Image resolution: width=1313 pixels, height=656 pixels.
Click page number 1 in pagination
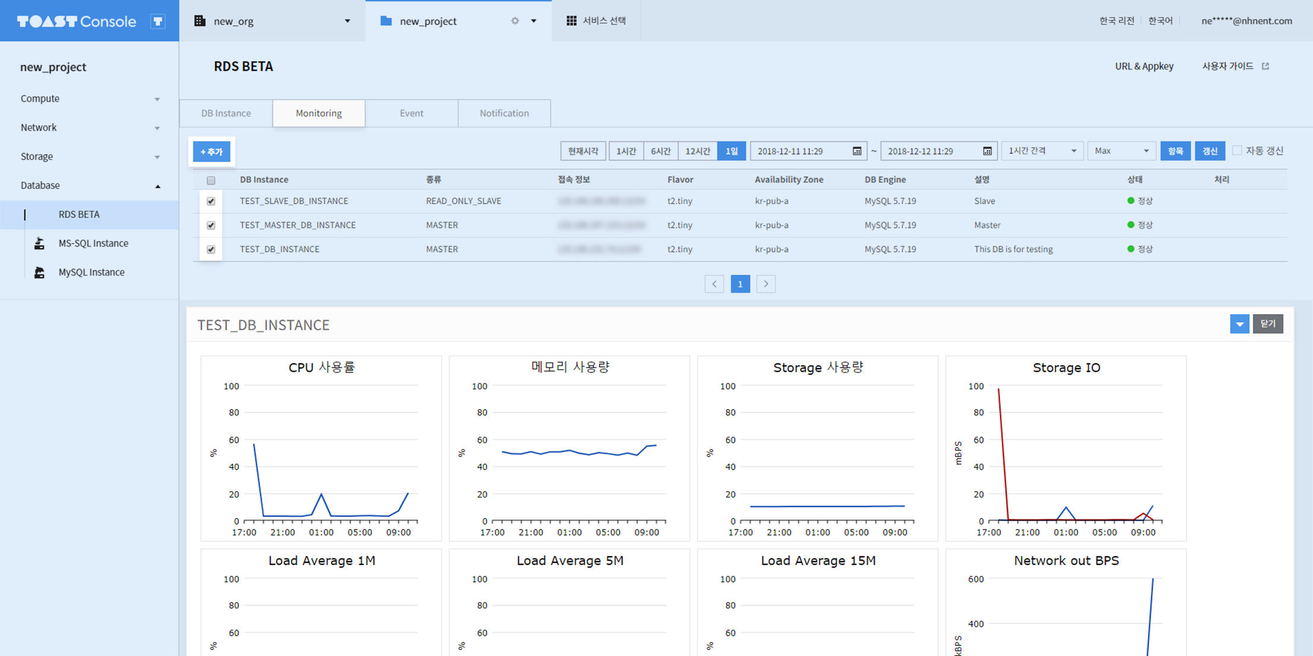[x=740, y=284]
